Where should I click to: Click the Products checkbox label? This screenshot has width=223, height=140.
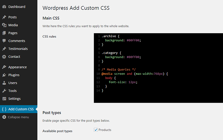click(x=105, y=130)
